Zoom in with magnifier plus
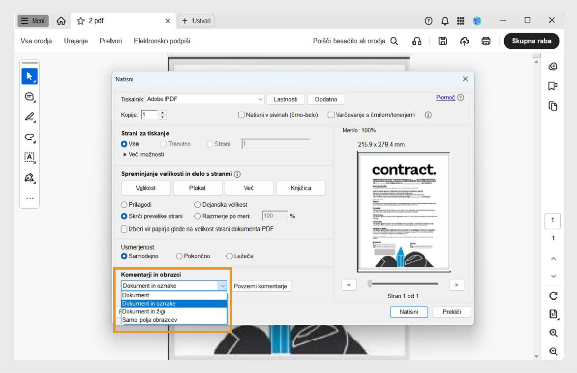 coord(553,333)
